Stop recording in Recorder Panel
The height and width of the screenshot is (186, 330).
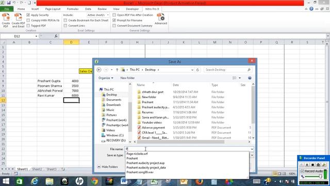(313, 165)
